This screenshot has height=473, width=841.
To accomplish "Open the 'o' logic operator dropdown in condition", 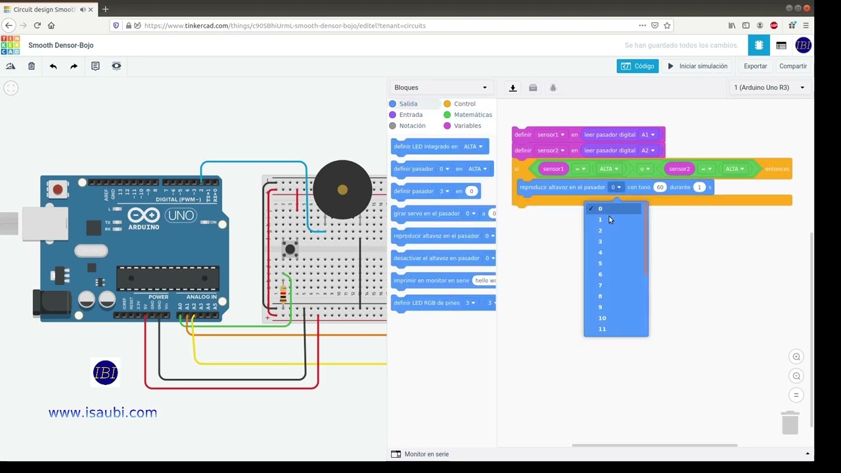I will [646, 169].
